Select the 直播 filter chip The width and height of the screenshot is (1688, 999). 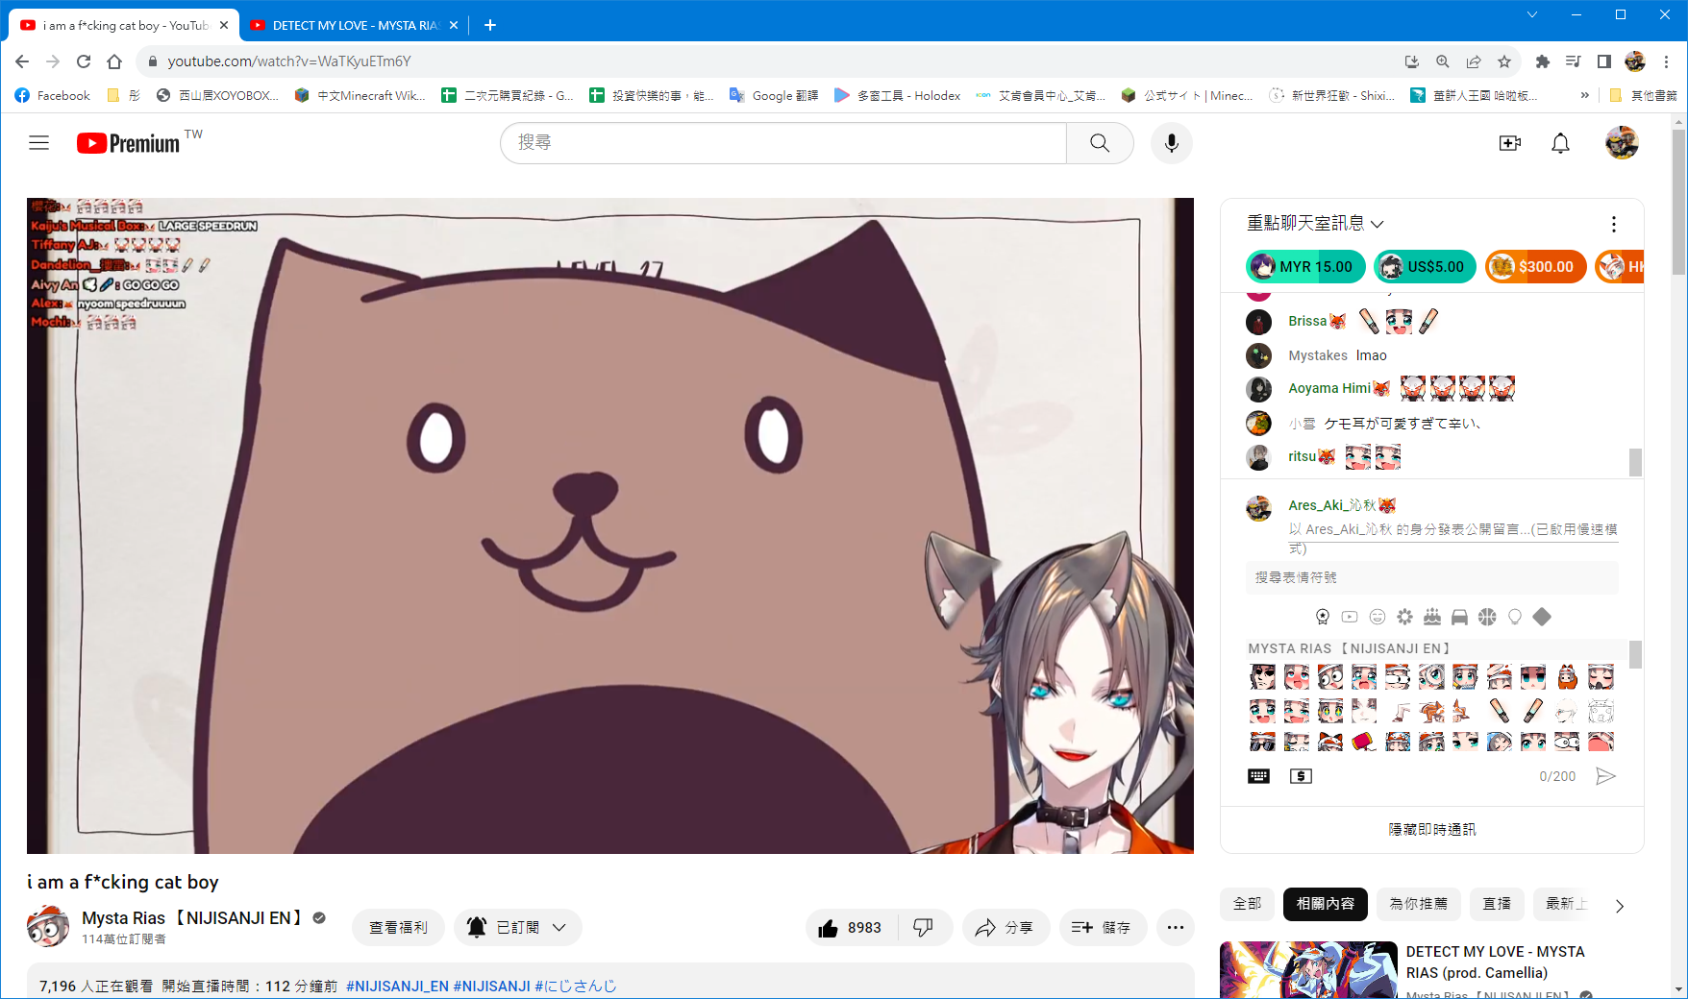pyautogui.click(x=1497, y=904)
